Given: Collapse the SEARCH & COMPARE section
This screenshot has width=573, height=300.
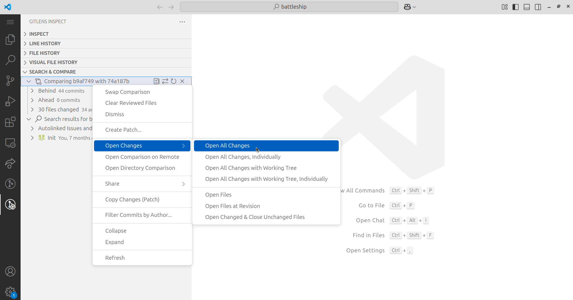Looking at the screenshot, I should coord(52,72).
